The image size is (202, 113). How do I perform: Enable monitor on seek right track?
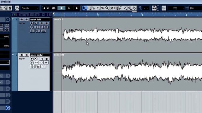coord(36,59)
